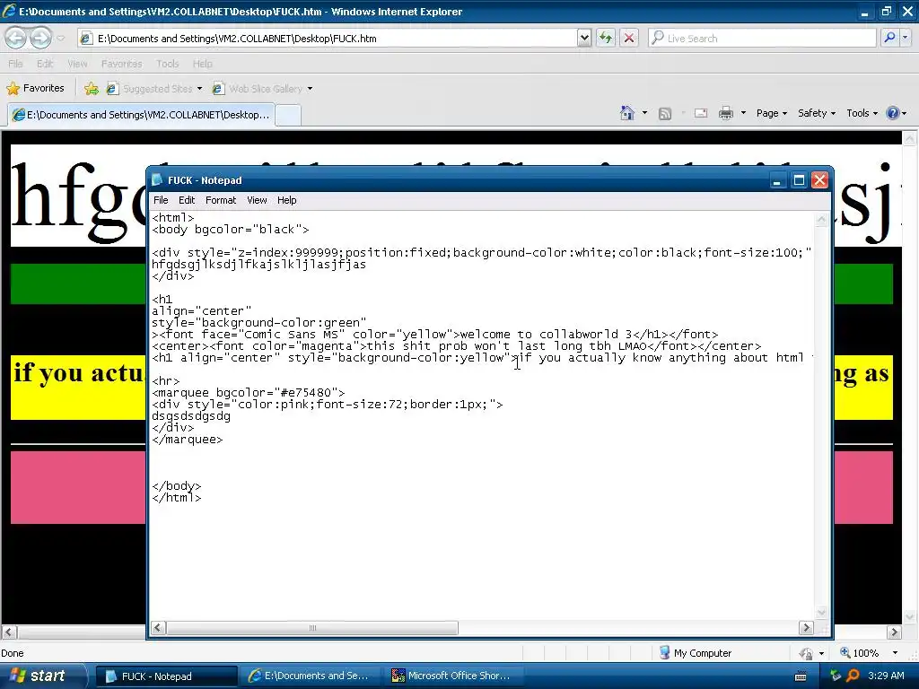
Task: Open the Safety command bar menu
Action: [817, 113]
